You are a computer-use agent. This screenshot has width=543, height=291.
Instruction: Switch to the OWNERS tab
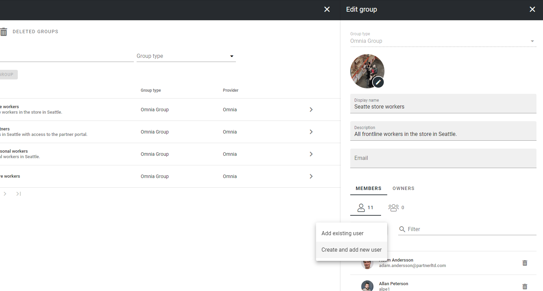tap(403, 188)
